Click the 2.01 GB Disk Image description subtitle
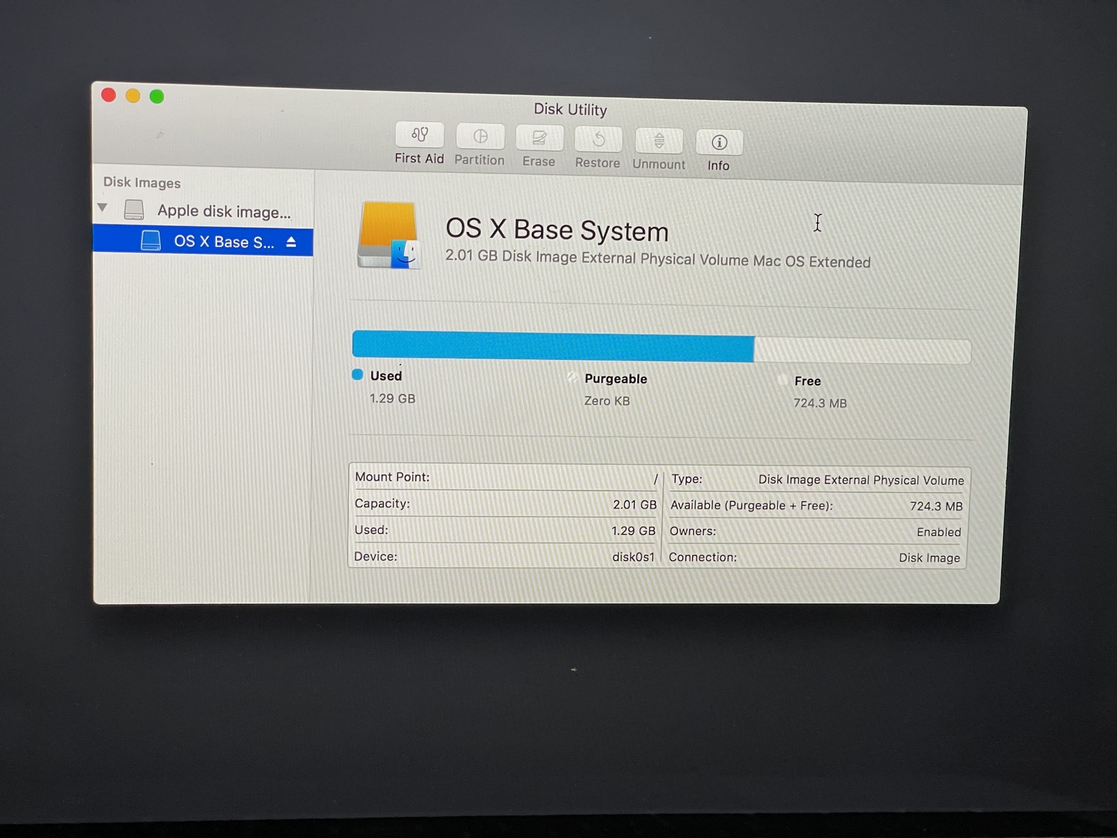Image resolution: width=1117 pixels, height=838 pixels. (x=658, y=259)
